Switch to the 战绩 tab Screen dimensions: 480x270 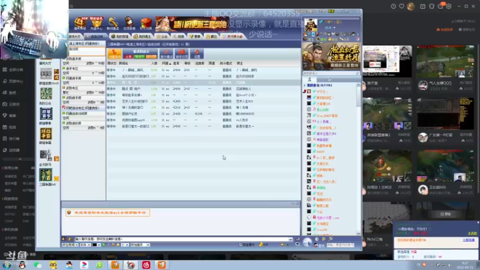(x=178, y=37)
